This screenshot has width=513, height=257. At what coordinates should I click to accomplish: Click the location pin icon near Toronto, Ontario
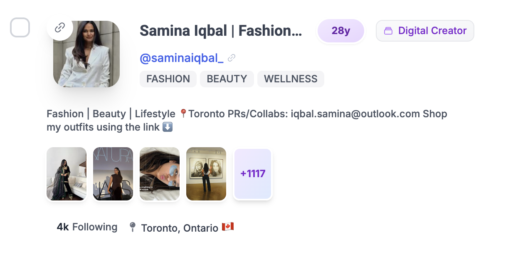[132, 227]
